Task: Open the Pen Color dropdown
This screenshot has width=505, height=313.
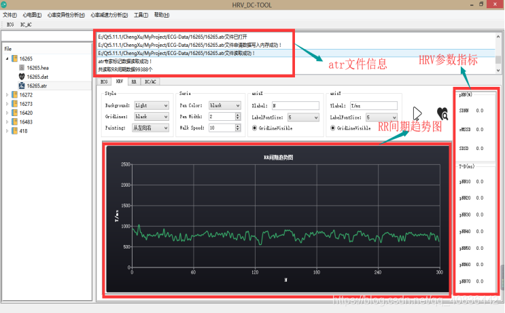Action: coord(225,105)
